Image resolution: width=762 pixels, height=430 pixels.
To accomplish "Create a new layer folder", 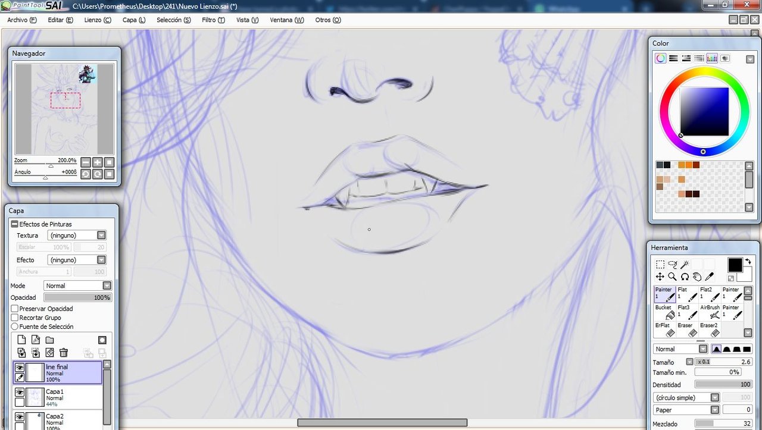I will click(50, 340).
